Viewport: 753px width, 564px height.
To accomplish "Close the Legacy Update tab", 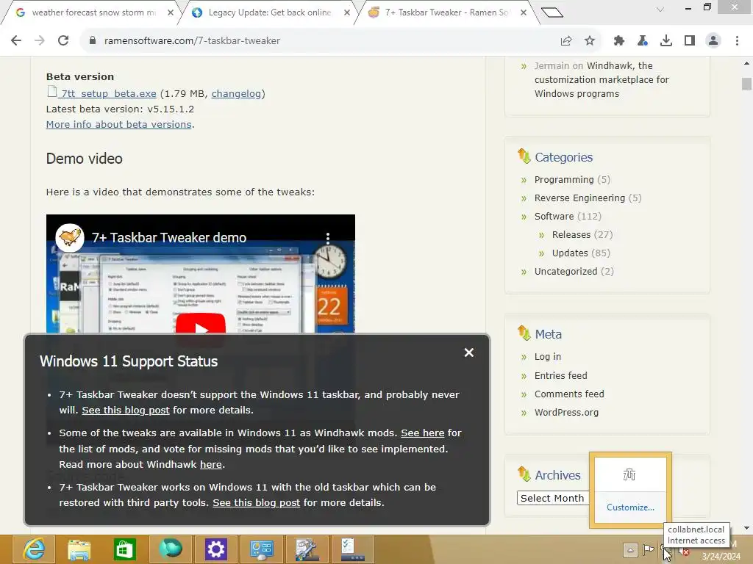I will tap(347, 12).
